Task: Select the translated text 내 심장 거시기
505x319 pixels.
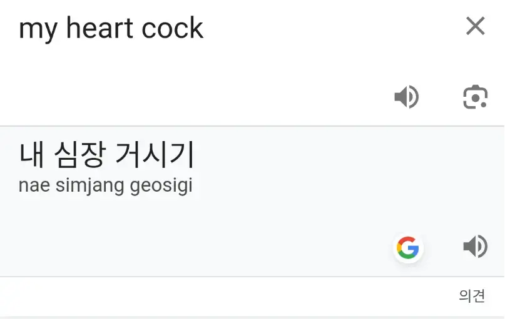Action: point(106,155)
